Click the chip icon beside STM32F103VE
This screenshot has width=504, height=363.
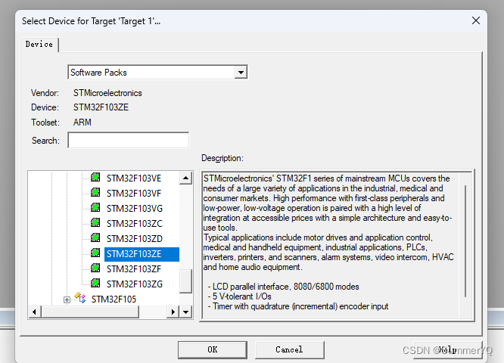coord(95,177)
